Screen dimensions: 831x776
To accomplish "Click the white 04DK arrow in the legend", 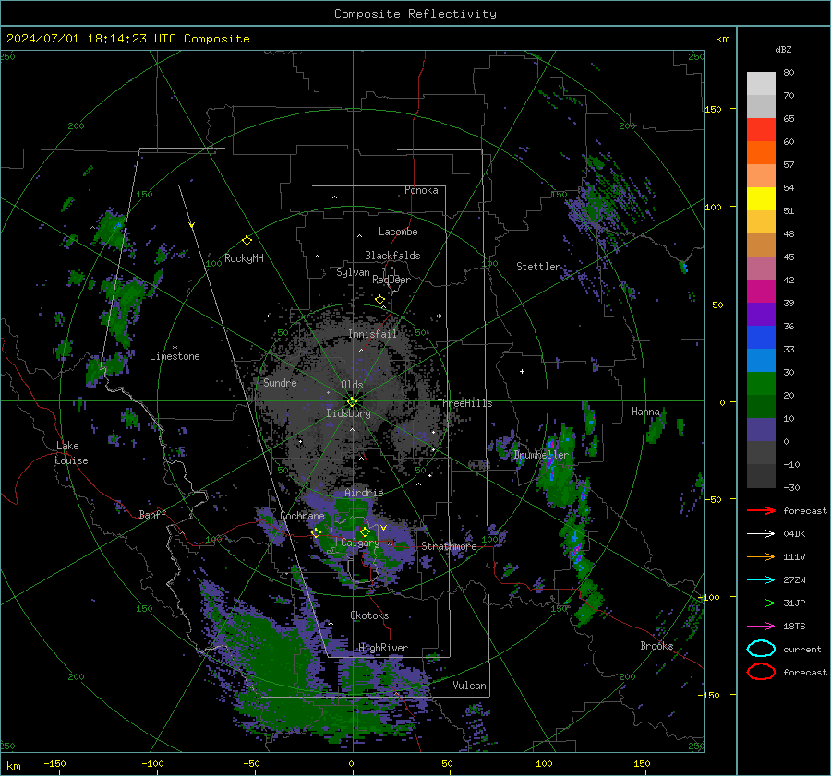I will pos(761,534).
